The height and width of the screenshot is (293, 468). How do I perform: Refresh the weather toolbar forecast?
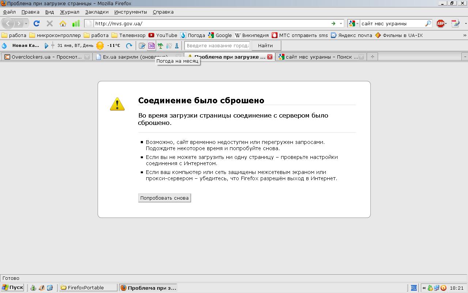pos(129,46)
